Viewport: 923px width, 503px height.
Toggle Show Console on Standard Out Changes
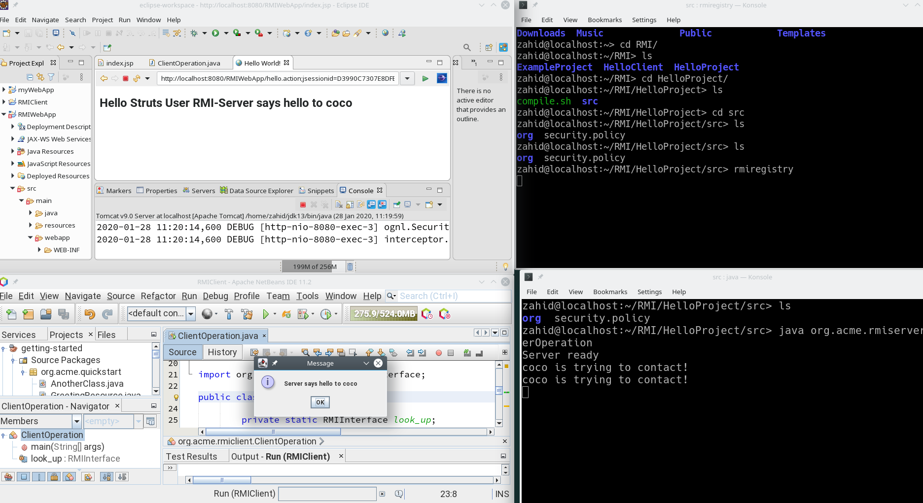coord(371,204)
